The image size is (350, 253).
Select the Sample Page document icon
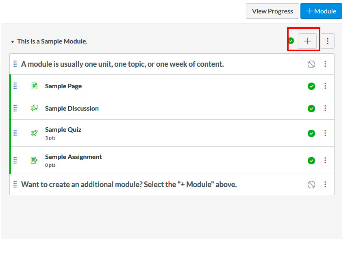tap(34, 86)
